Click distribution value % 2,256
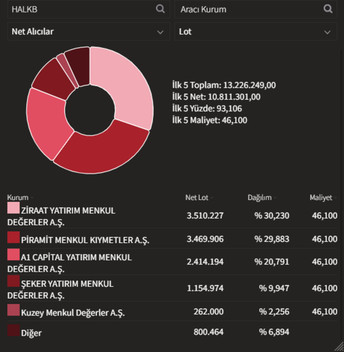 [274, 312]
